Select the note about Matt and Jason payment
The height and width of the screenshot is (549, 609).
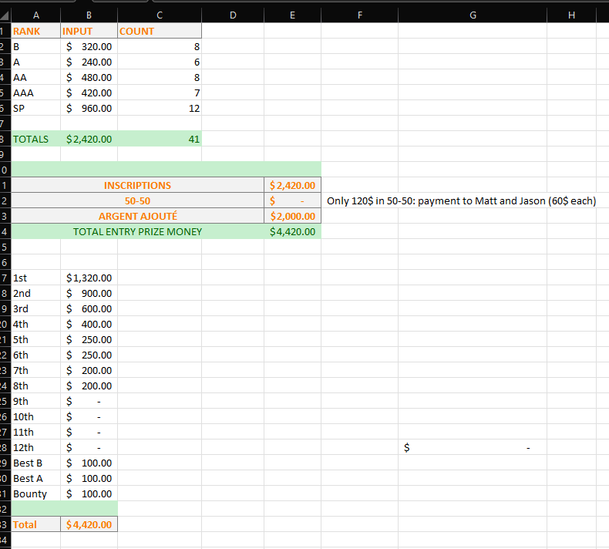point(461,201)
